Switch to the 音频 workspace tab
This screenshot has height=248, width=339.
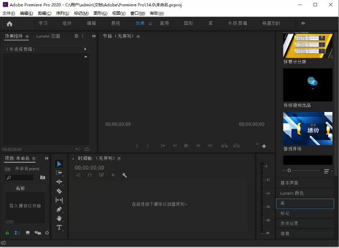(x=164, y=23)
